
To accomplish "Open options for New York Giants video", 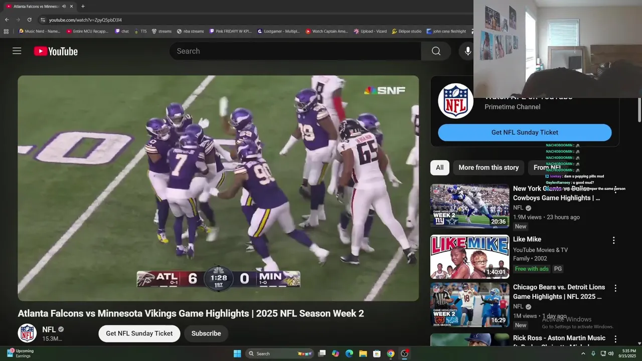I will pos(615,190).
